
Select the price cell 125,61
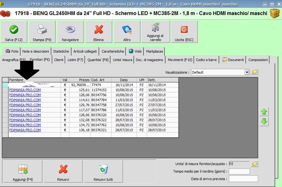pos(80,90)
